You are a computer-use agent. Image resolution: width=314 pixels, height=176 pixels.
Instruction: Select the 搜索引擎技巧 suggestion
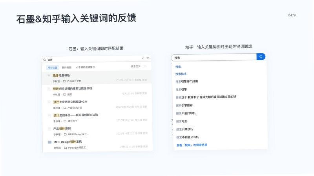184,129
